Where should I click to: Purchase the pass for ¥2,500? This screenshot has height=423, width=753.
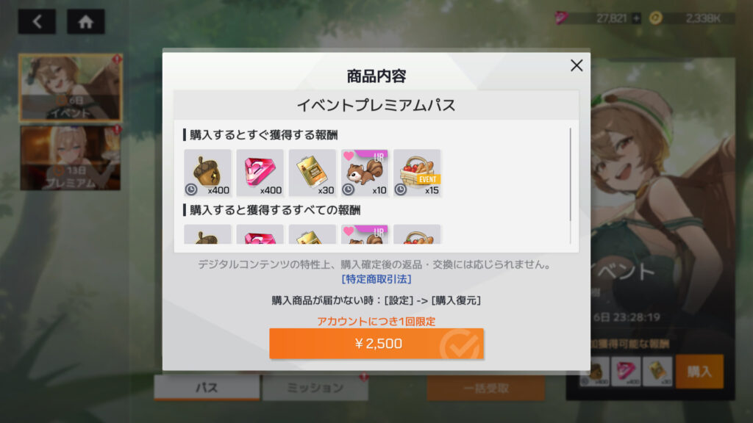tap(376, 344)
